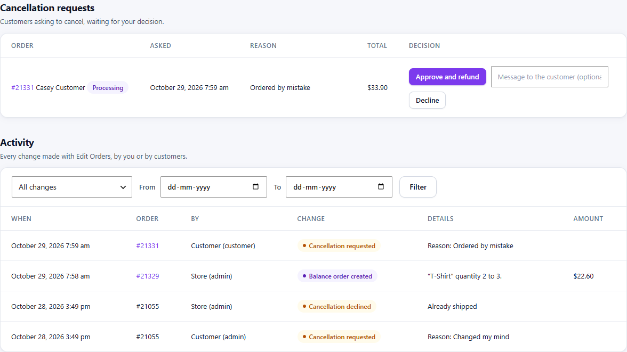Open calendar picker icon in From field
This screenshot has width=627, height=352.
255,186
